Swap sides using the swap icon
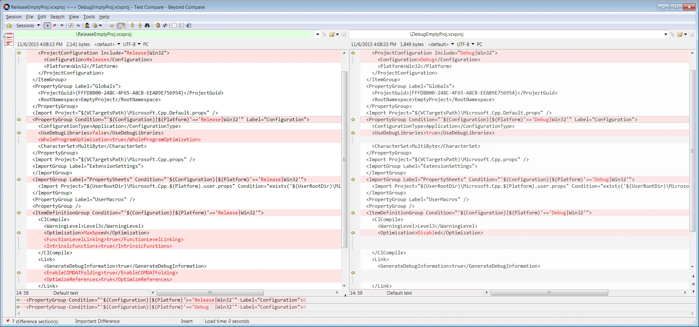The height and width of the screenshot is (327, 699). pos(158,25)
